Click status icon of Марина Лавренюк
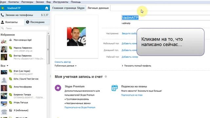210x118 pixels. [10, 48]
